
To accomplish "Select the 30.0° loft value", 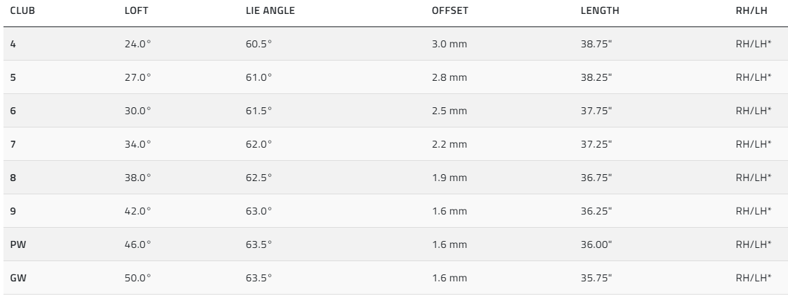I will coord(137,111).
